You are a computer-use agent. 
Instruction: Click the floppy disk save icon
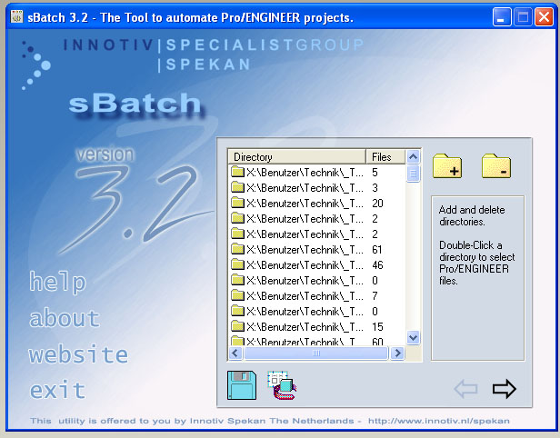tap(242, 385)
